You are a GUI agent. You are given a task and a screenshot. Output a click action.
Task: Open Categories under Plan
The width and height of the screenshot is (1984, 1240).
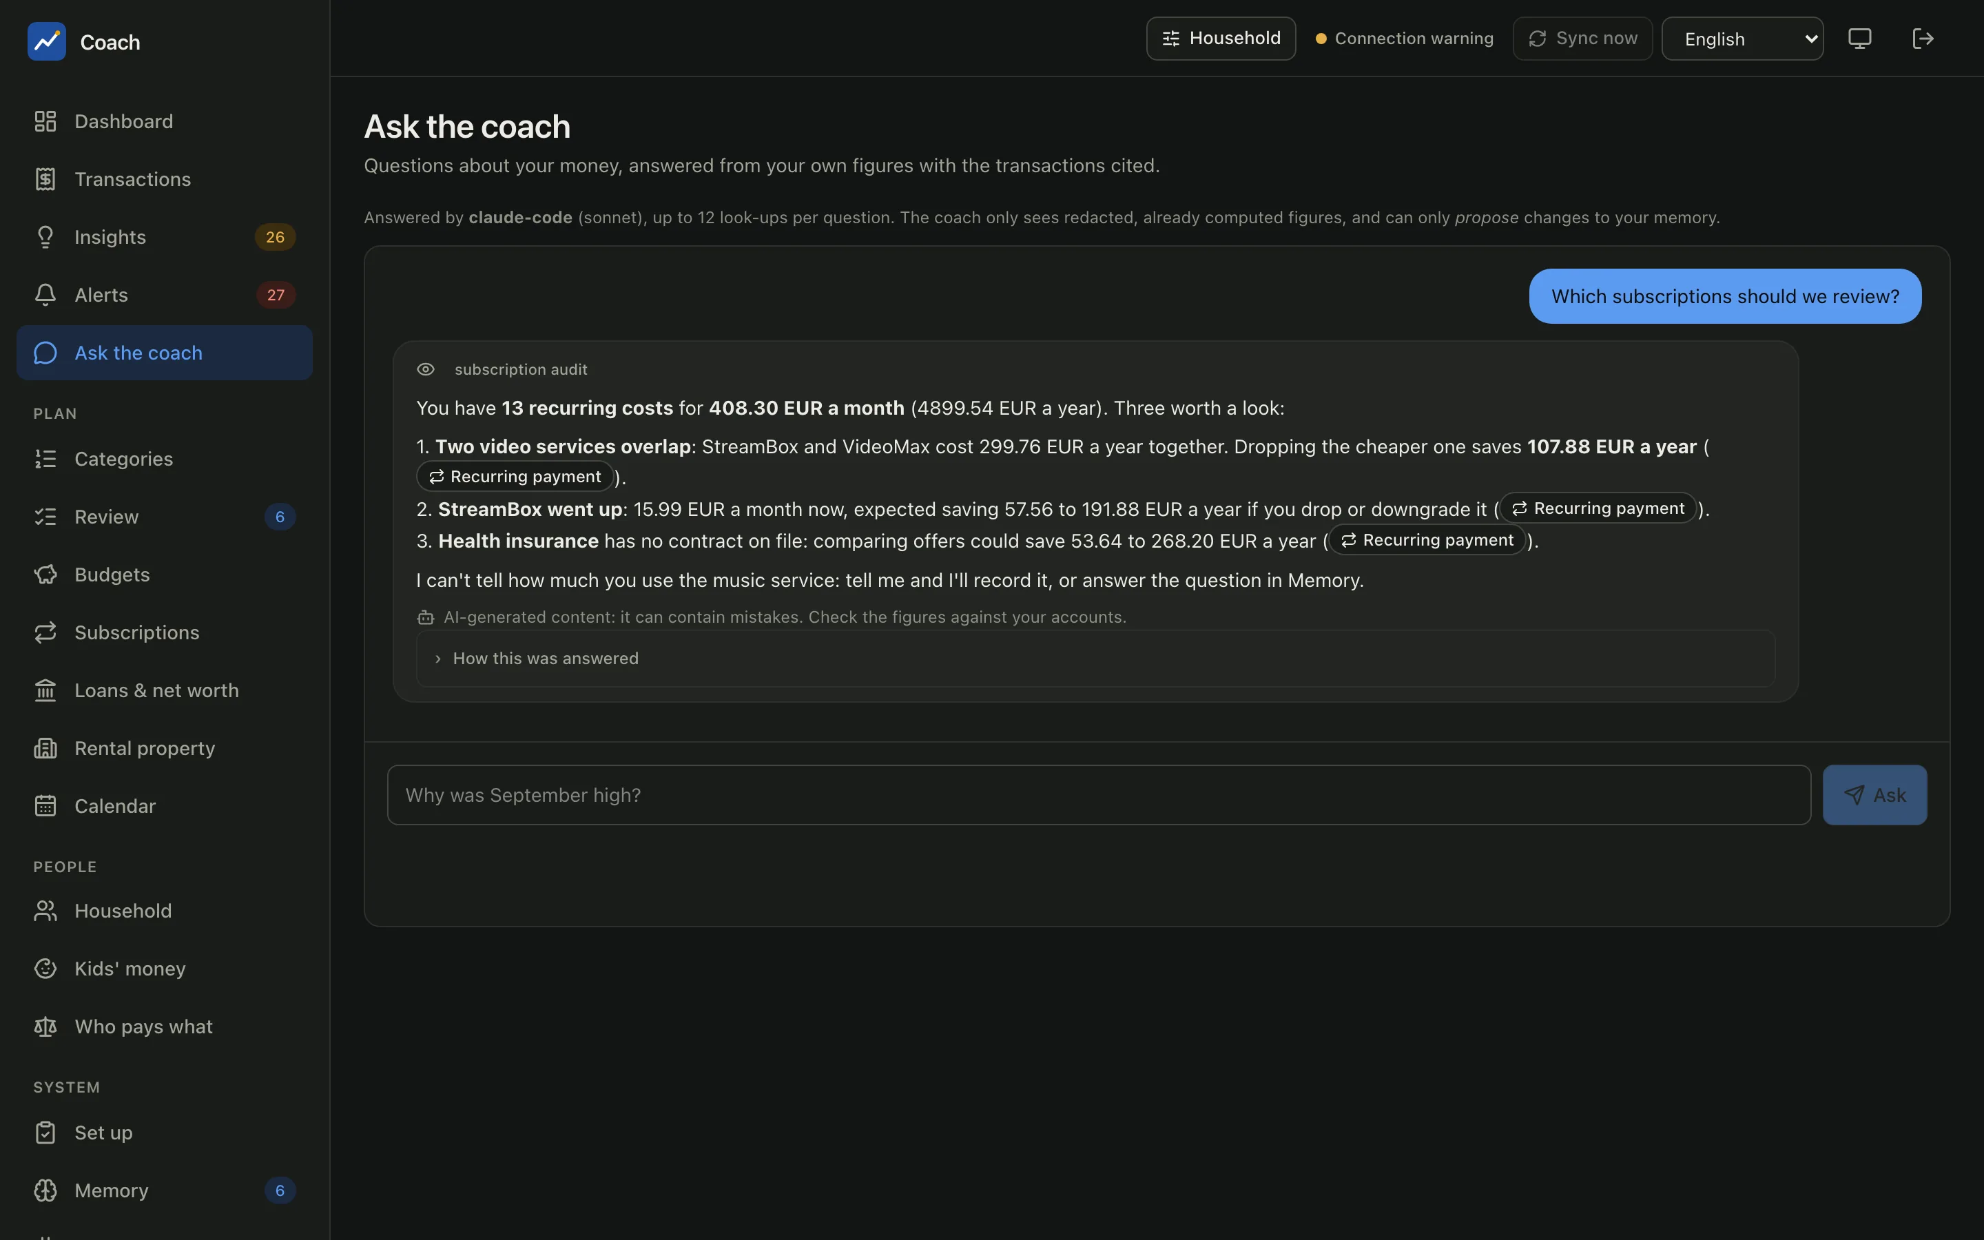pos(164,458)
